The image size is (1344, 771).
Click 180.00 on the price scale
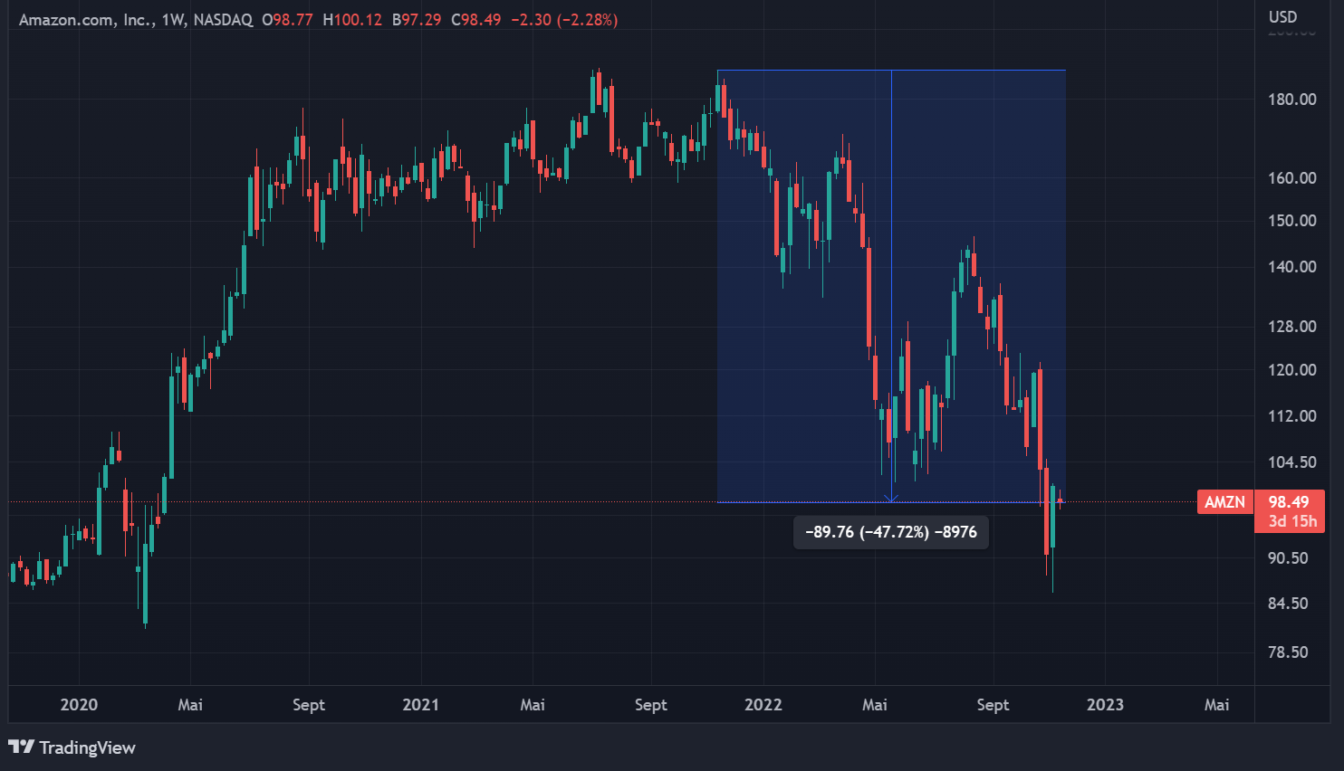pyautogui.click(x=1291, y=100)
